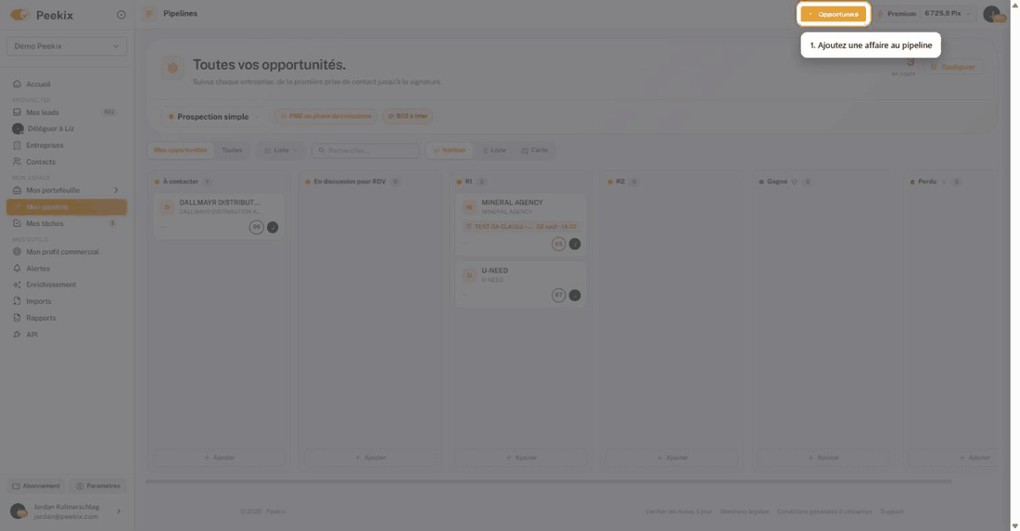
Task: Open the MINERAL AGENCY card
Action: tap(520, 223)
